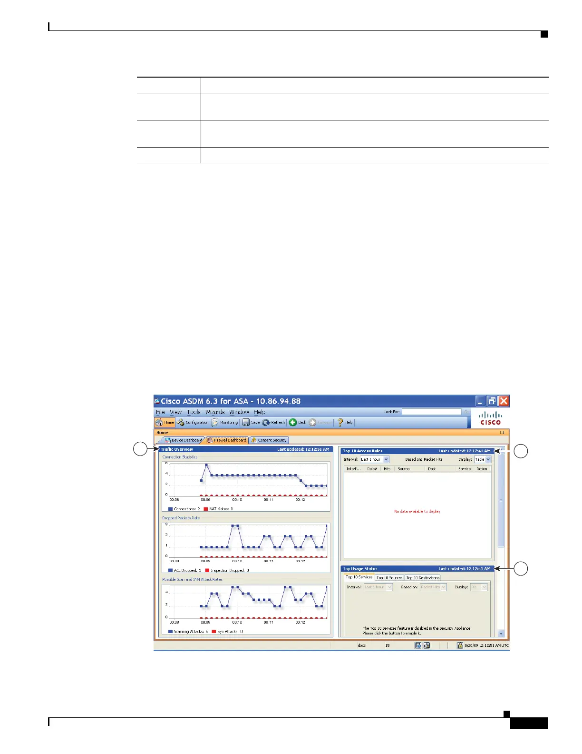This screenshot has width=582, height=754.
Task: Save configuration via the Save icon
Action: [251, 422]
